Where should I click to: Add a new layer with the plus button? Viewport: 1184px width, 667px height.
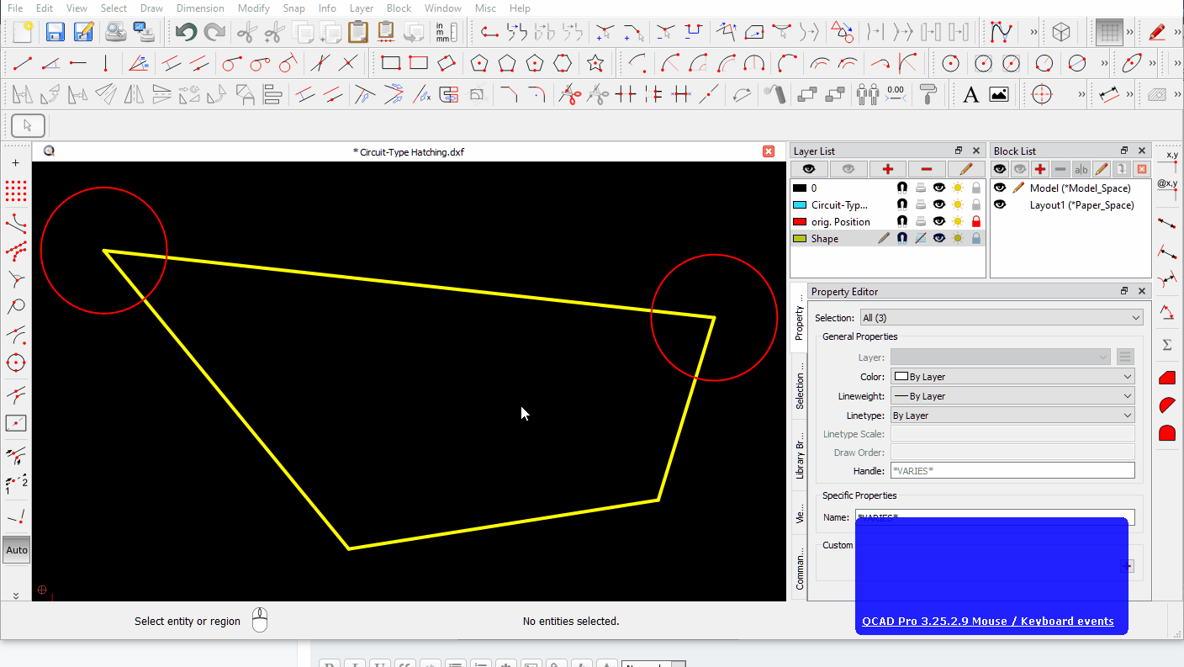pos(887,169)
